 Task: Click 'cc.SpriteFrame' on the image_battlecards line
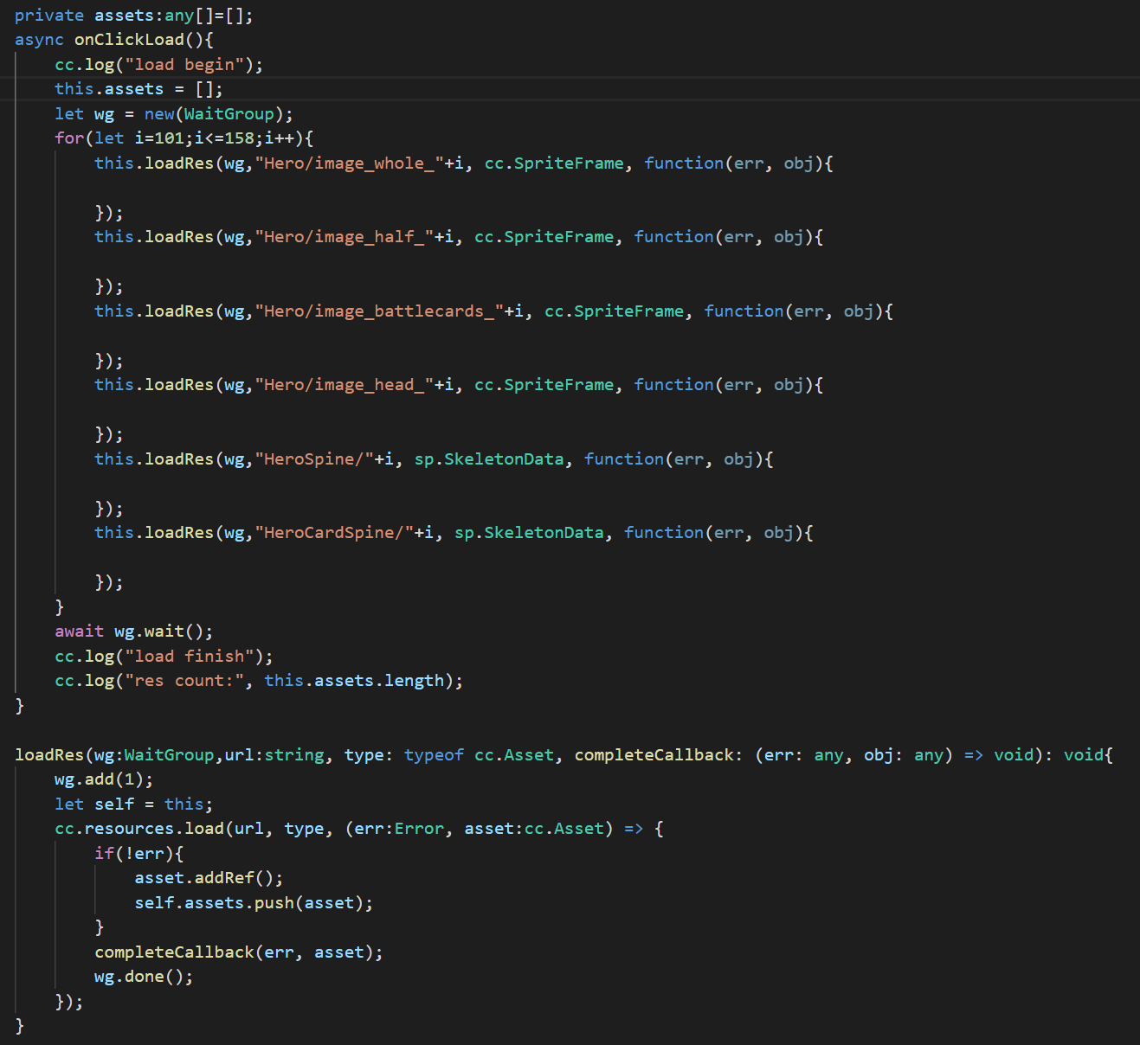614,311
